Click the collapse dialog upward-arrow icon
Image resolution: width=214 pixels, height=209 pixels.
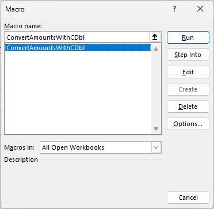coord(155,37)
